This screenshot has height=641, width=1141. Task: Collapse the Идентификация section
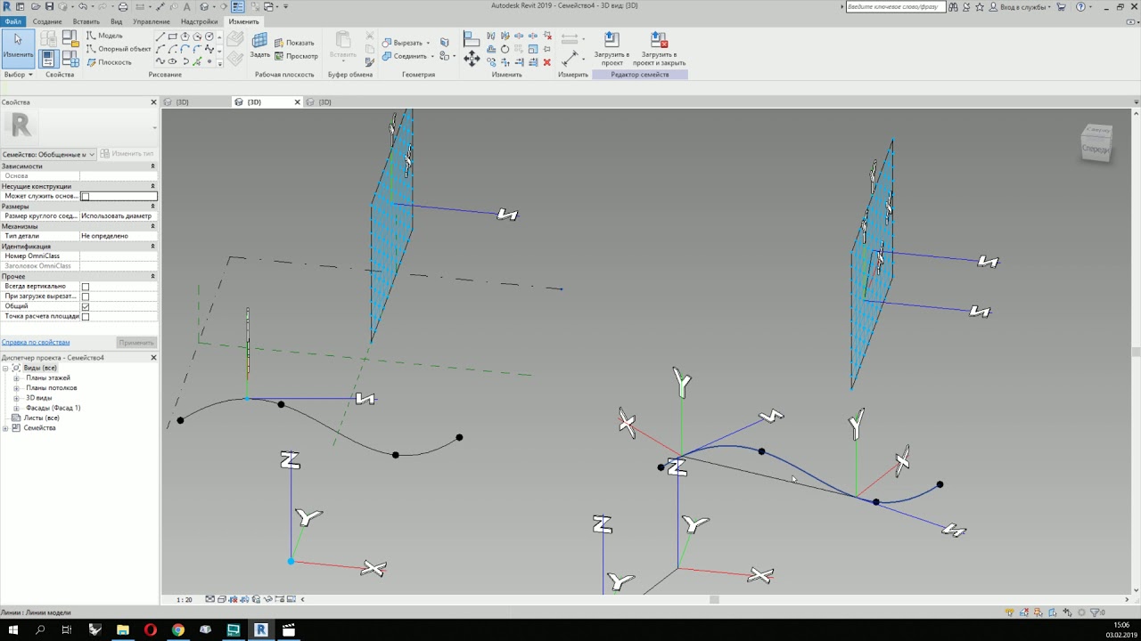point(152,247)
